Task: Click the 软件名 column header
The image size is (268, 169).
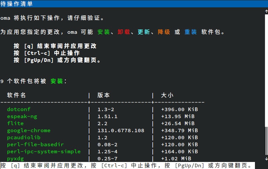Action: tap(16, 95)
